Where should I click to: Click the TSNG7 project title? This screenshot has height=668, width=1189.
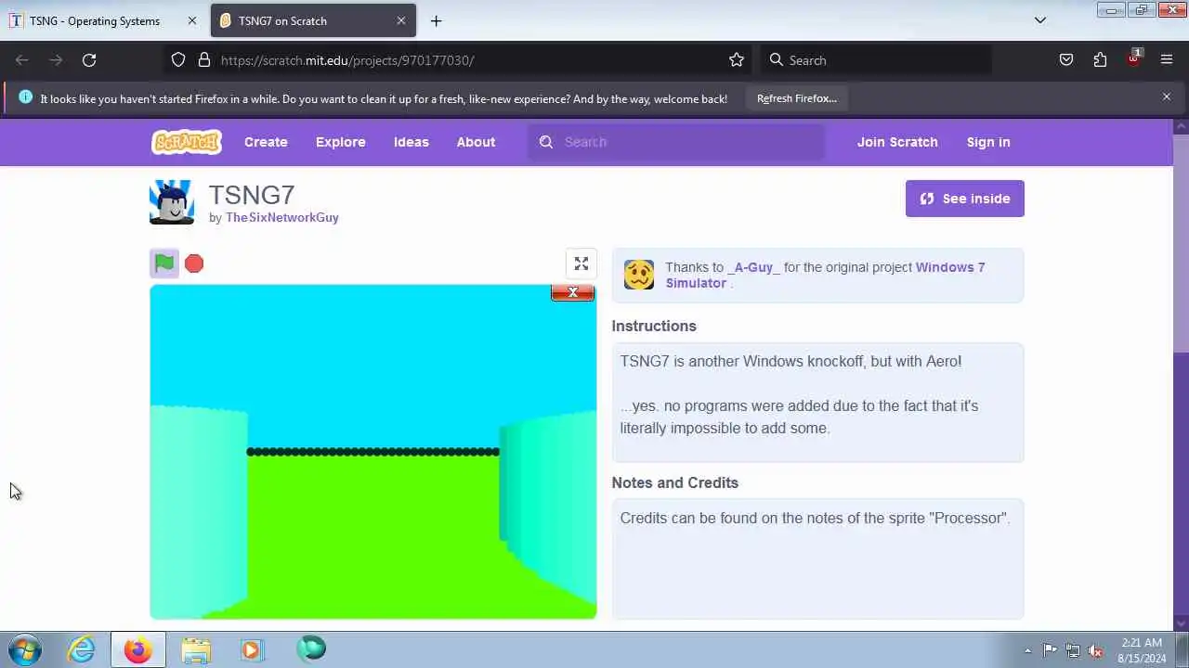(252, 195)
